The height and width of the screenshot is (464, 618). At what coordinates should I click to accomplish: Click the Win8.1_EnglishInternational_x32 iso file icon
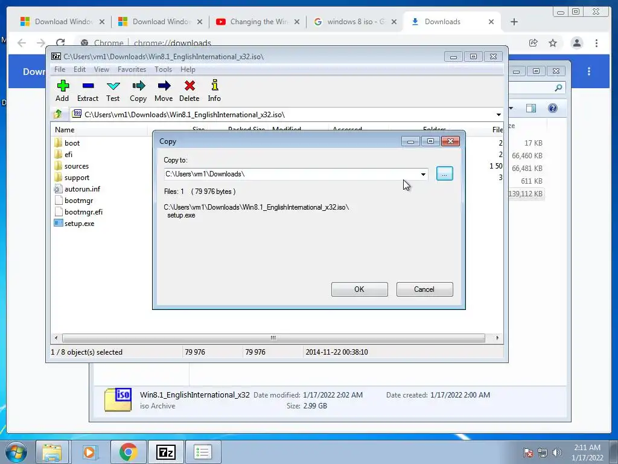pos(118,400)
